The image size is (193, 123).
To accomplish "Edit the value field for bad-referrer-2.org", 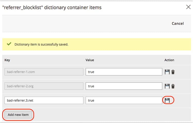I will pyautogui.click(x=124, y=86).
